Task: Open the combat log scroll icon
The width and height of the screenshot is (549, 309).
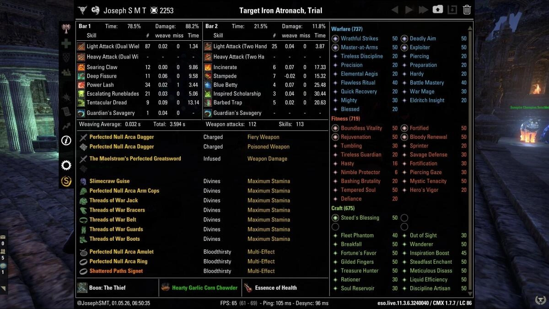Action: 66,111
